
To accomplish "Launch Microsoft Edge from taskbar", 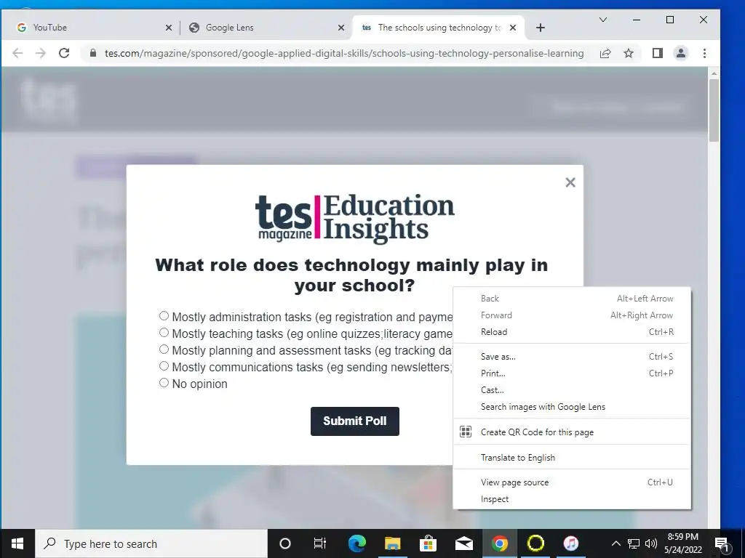I will 356,543.
